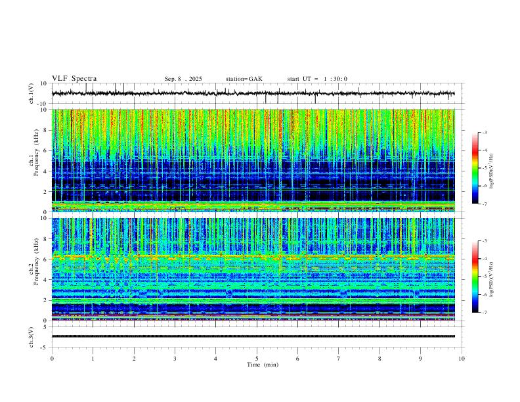Click time axis tick label "3"
Image resolution: width=520 pixels, height=402 pixels.
pos(175,359)
